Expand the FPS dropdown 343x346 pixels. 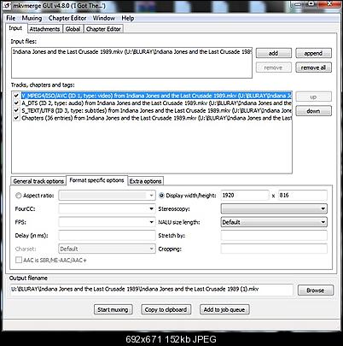(151, 222)
